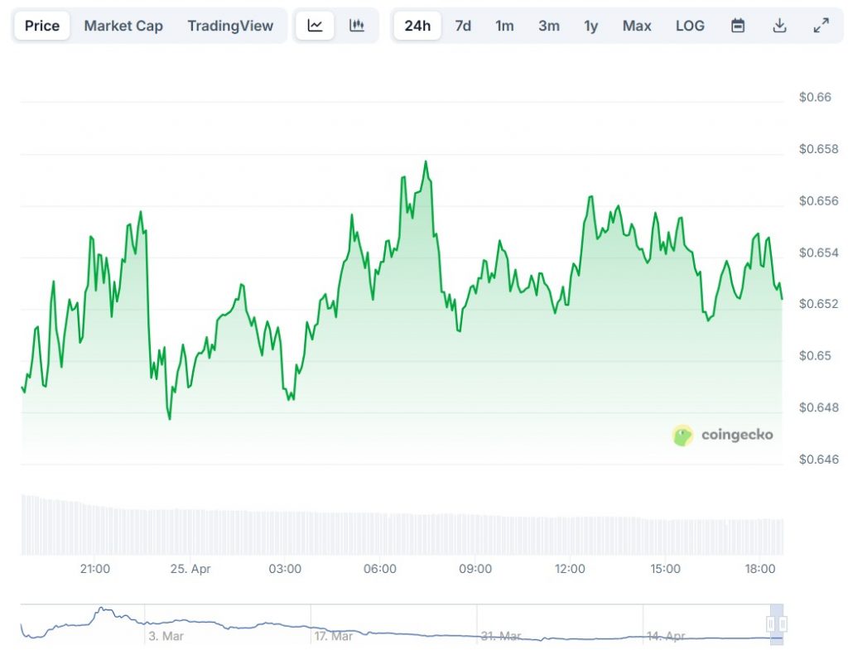Toggle LOG scale on chart
The image size is (848, 650).
pos(690,26)
